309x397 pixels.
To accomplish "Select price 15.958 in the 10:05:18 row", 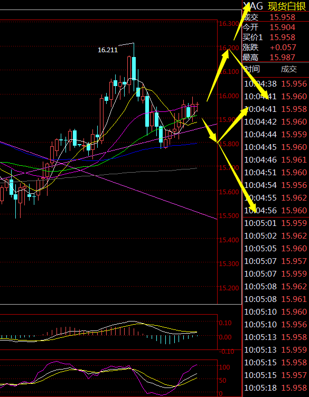I will pyautogui.click(x=294, y=387).
